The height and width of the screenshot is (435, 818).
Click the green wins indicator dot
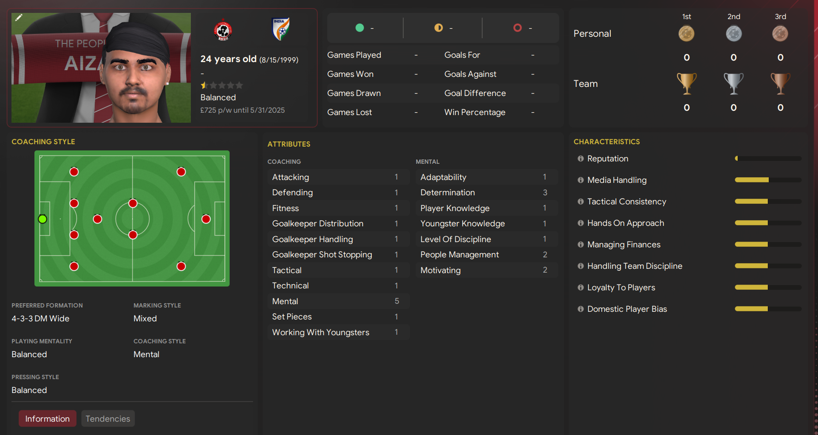click(360, 28)
